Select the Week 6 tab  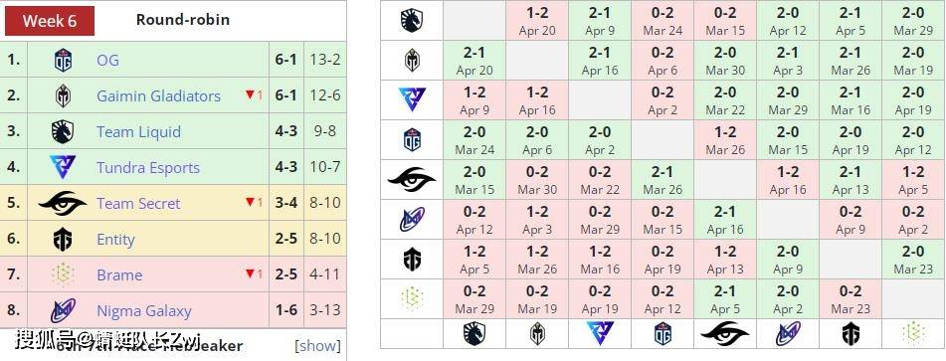(50, 21)
